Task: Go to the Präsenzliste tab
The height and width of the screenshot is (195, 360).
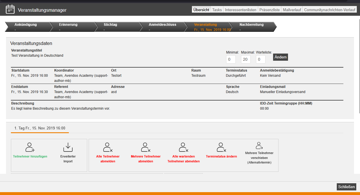Action: [269, 10]
